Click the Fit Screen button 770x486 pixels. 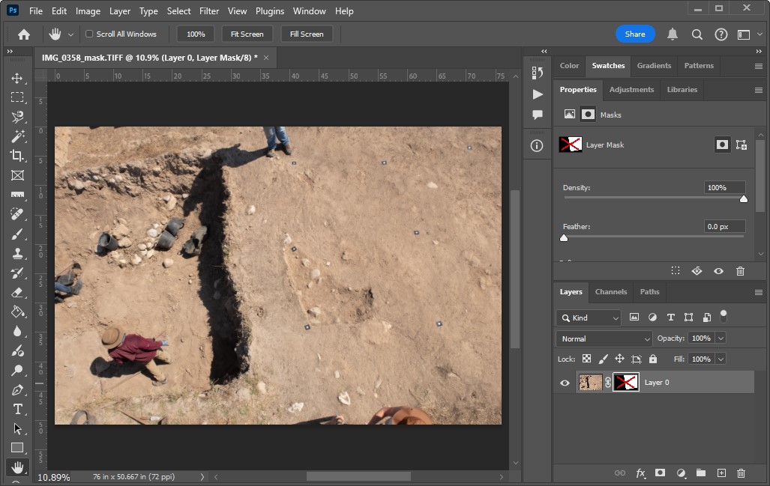point(247,34)
